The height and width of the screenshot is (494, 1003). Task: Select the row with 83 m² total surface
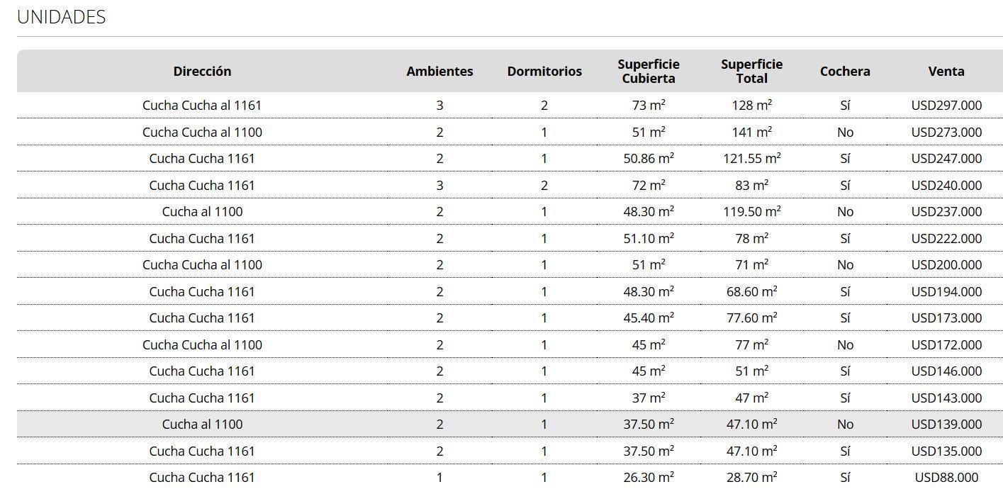pos(510,185)
